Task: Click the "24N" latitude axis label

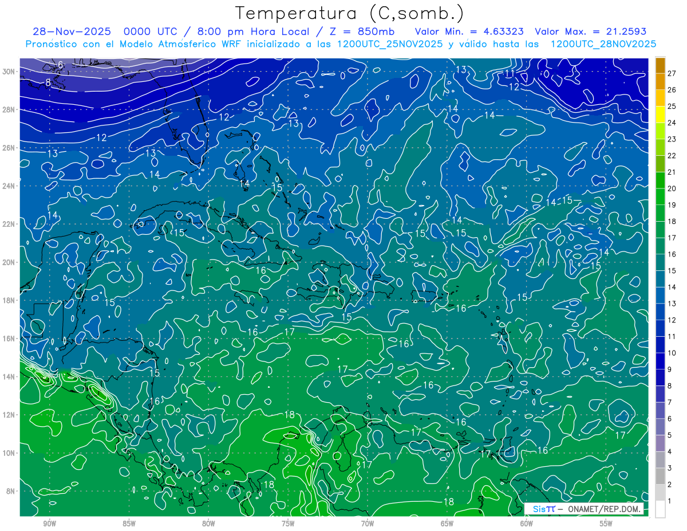Action: 9,186
